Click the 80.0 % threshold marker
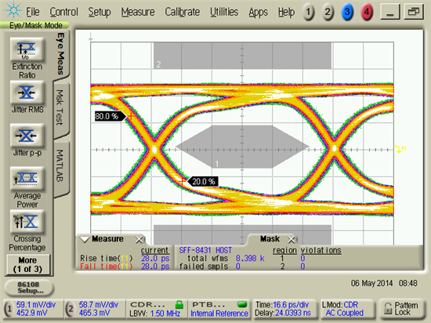Image resolution: width=431 pixels, height=323 pixels. (110, 116)
